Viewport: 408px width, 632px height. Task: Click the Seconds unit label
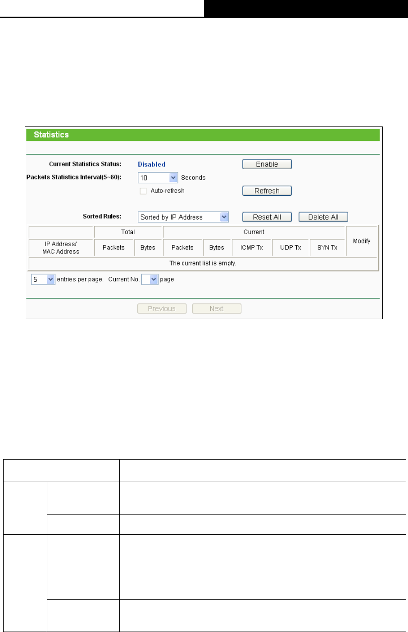pos(193,178)
